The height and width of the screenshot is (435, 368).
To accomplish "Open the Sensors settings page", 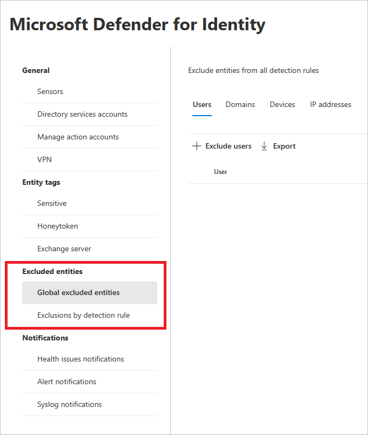I will coord(50,91).
